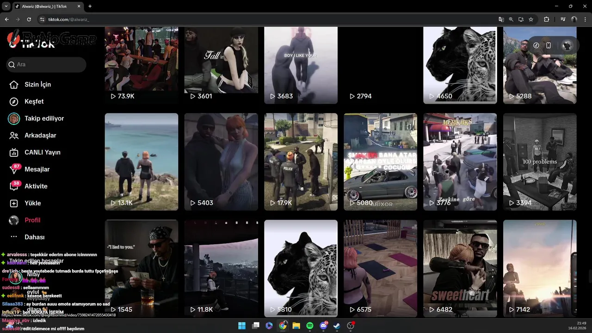Open the tab search dropdown arrow

pyautogui.click(x=6, y=6)
